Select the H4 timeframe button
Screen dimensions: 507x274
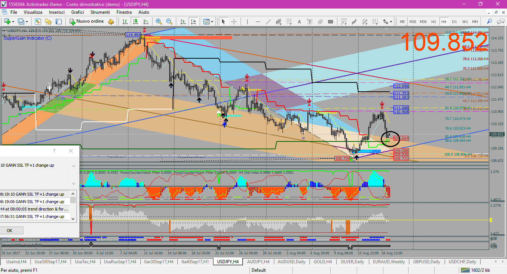coord(444,22)
